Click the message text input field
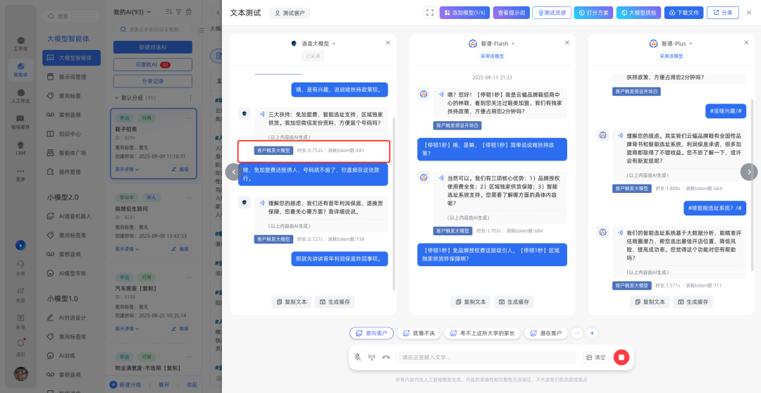Viewport: 761px width, 393px height. pyautogui.click(x=486, y=357)
